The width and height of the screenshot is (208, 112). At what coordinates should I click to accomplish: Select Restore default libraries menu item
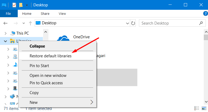pyautogui.click(x=50, y=56)
